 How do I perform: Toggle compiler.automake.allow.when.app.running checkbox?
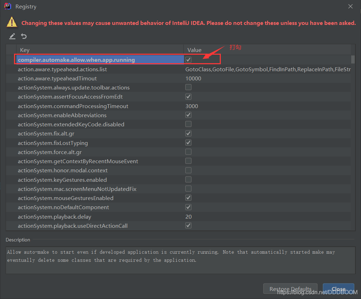pos(188,60)
